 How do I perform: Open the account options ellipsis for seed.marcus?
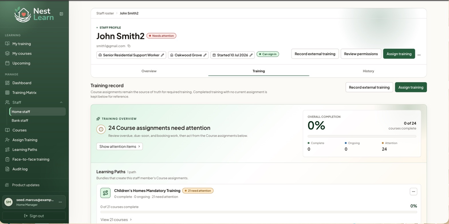60,202
